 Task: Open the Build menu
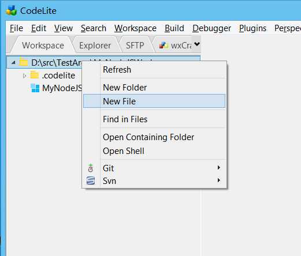coord(174,28)
